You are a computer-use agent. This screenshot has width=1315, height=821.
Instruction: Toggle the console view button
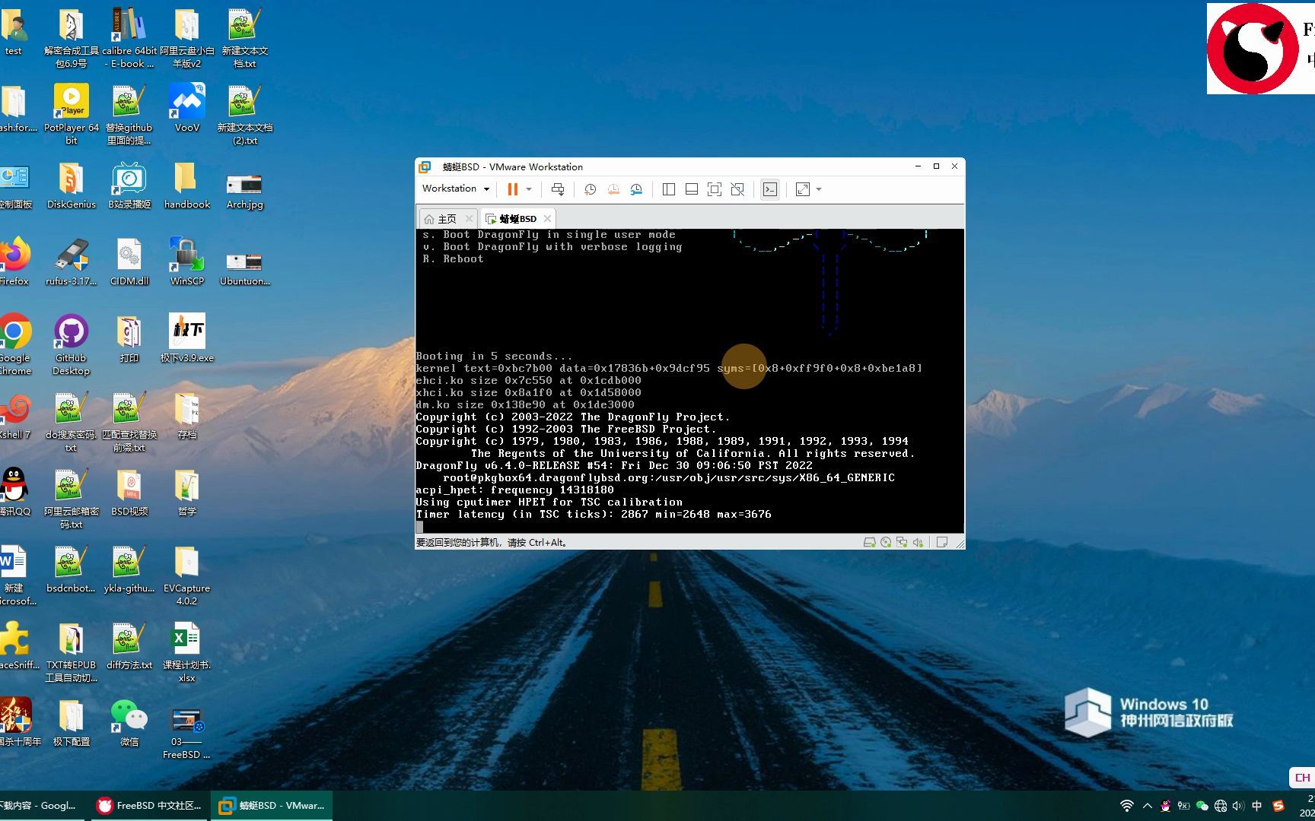770,189
